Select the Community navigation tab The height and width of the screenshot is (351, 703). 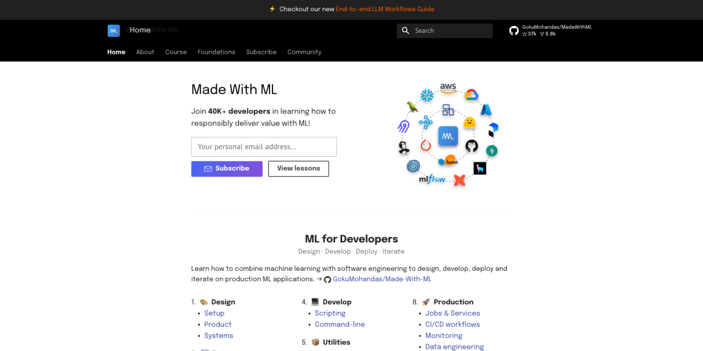[x=304, y=52]
